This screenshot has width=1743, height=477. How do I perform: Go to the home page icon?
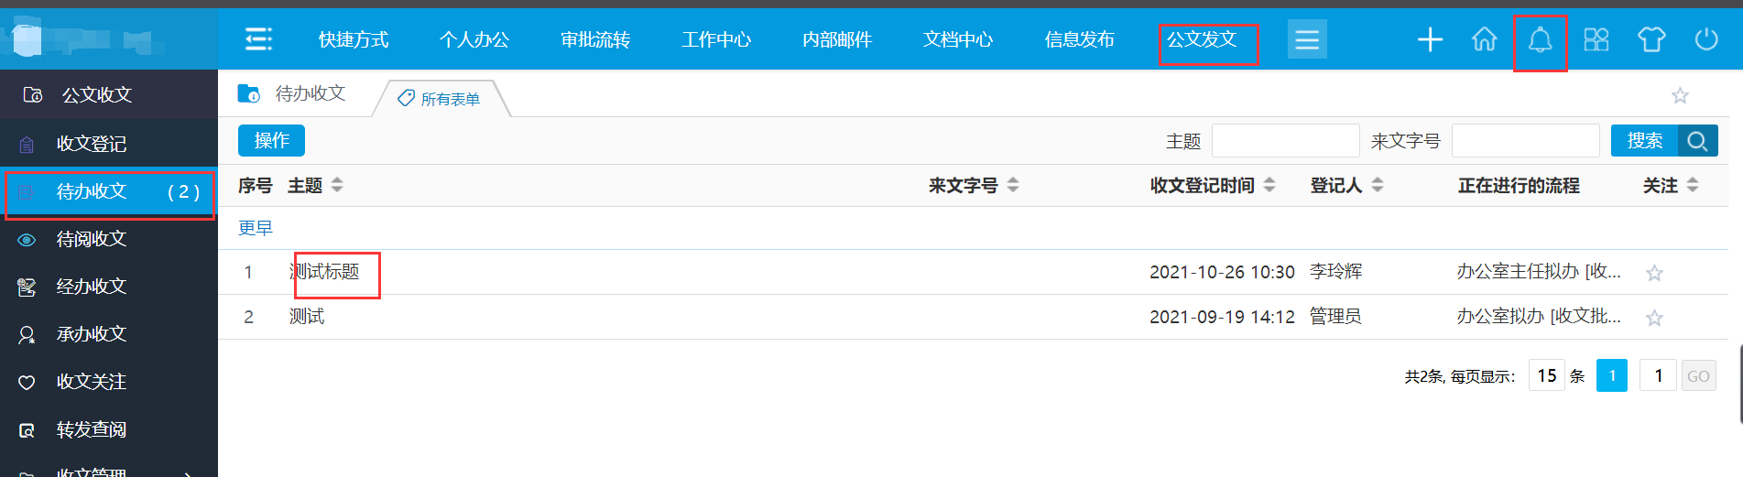tap(1484, 39)
